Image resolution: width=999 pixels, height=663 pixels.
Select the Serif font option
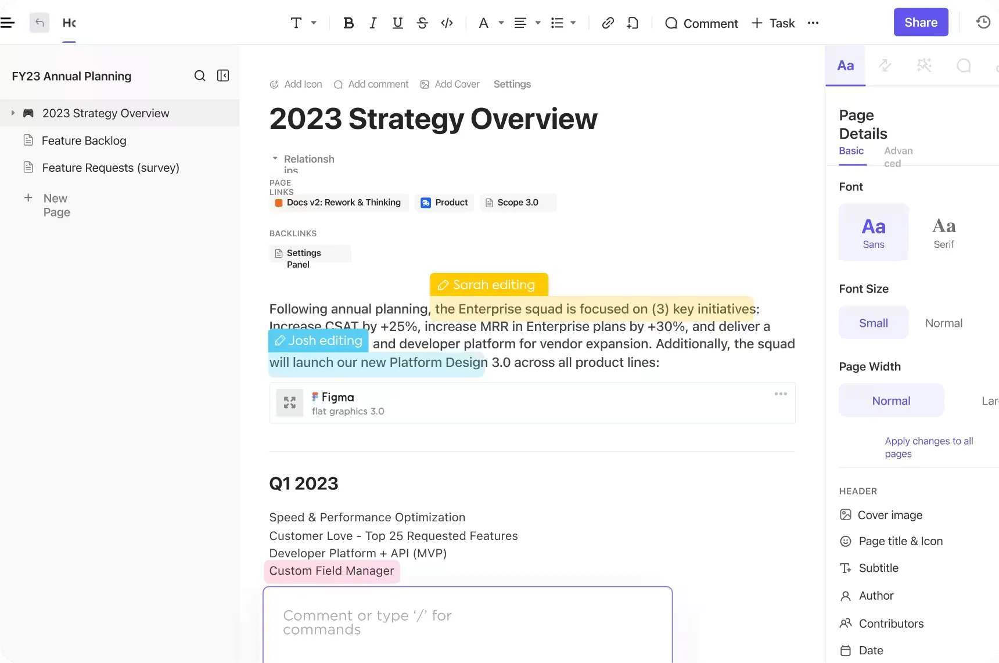[x=944, y=232]
